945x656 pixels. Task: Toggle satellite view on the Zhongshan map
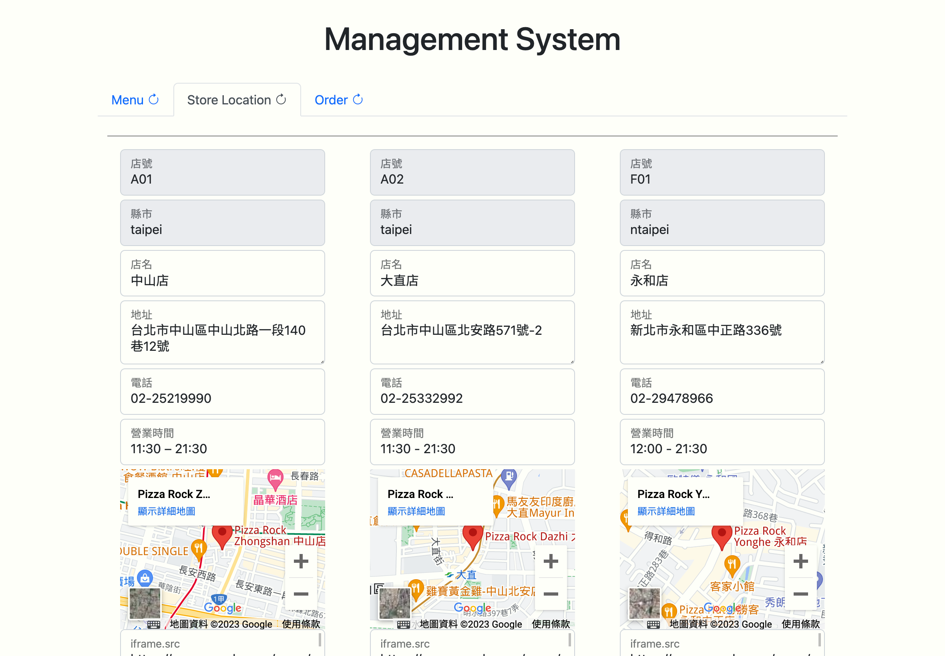pos(145,603)
